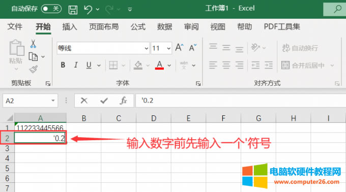
Task: Click the wén phonetic guide icon
Action: [x=184, y=65]
